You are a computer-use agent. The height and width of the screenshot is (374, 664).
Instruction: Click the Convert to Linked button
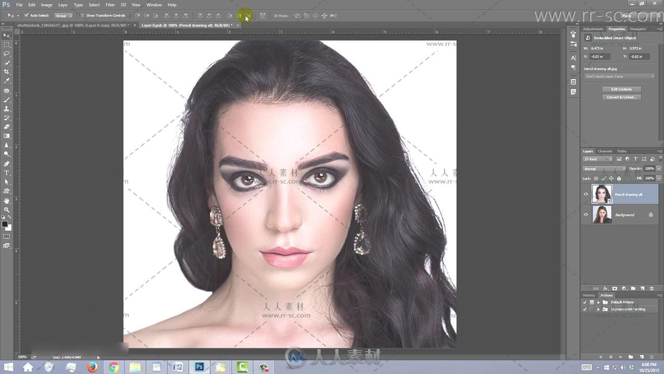[x=621, y=97]
